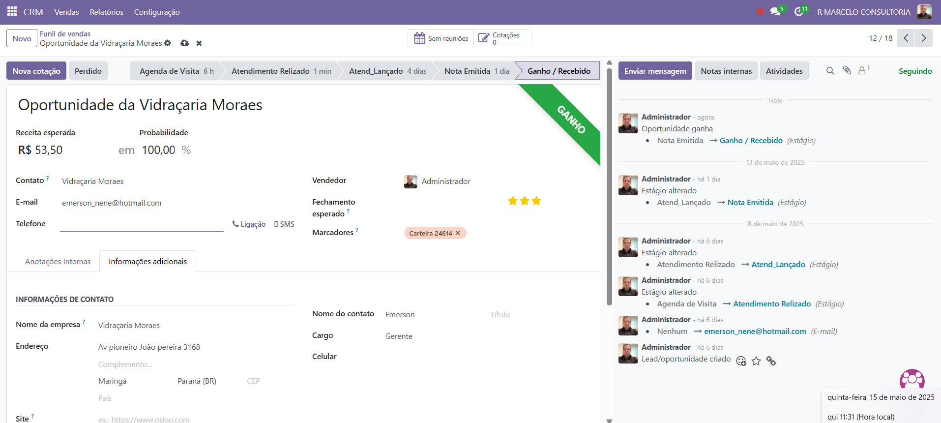Remove the Carteira 24614 tag
Screen dimensions: 941x423
point(458,233)
